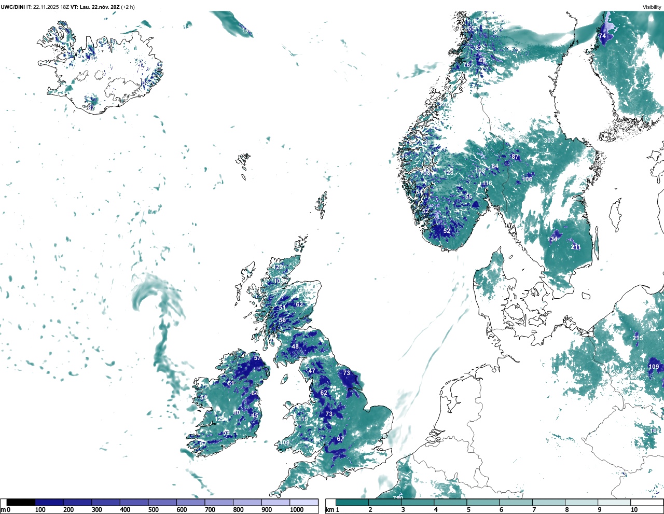Click the 48 value in southern Scotland
This screenshot has height=514, width=664.
click(x=295, y=346)
